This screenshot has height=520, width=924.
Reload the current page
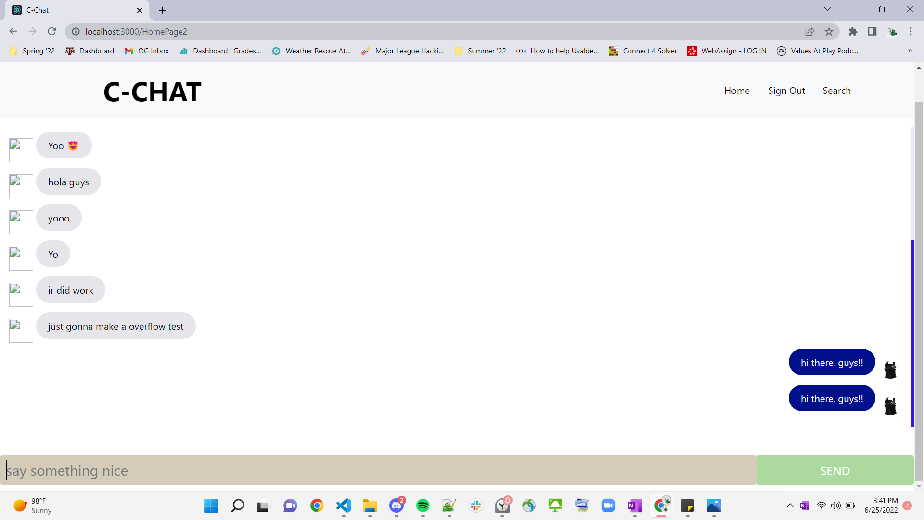point(52,32)
